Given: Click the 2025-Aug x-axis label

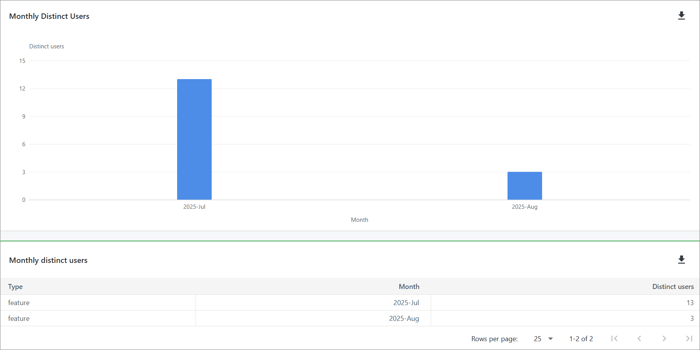Looking at the screenshot, I should pos(525,207).
